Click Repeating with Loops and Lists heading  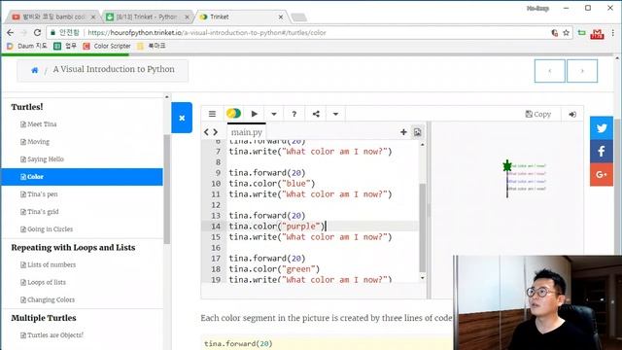[x=73, y=247]
